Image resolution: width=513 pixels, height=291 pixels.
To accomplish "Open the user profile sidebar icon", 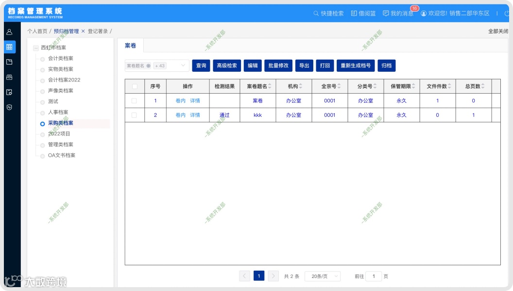I will (x=10, y=32).
